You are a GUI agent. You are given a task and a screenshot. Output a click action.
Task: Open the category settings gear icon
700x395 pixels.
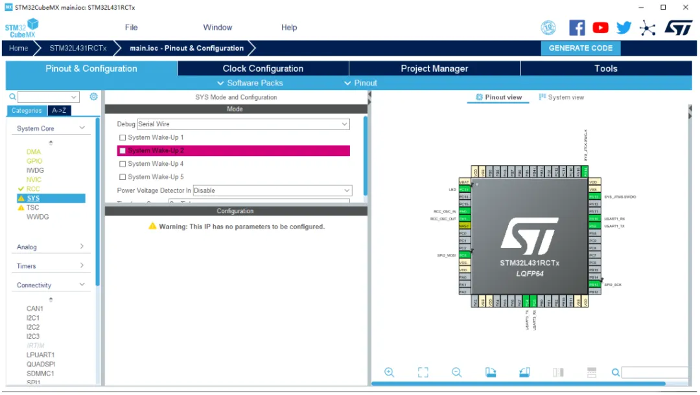tap(93, 96)
